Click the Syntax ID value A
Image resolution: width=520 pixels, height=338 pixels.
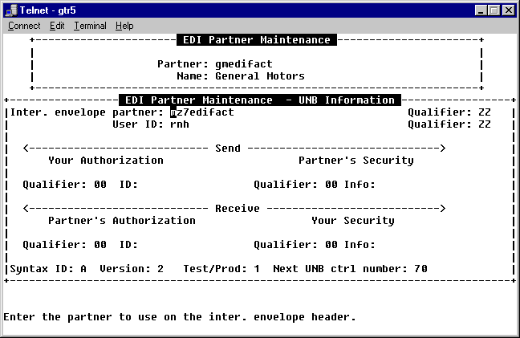pos(83,269)
